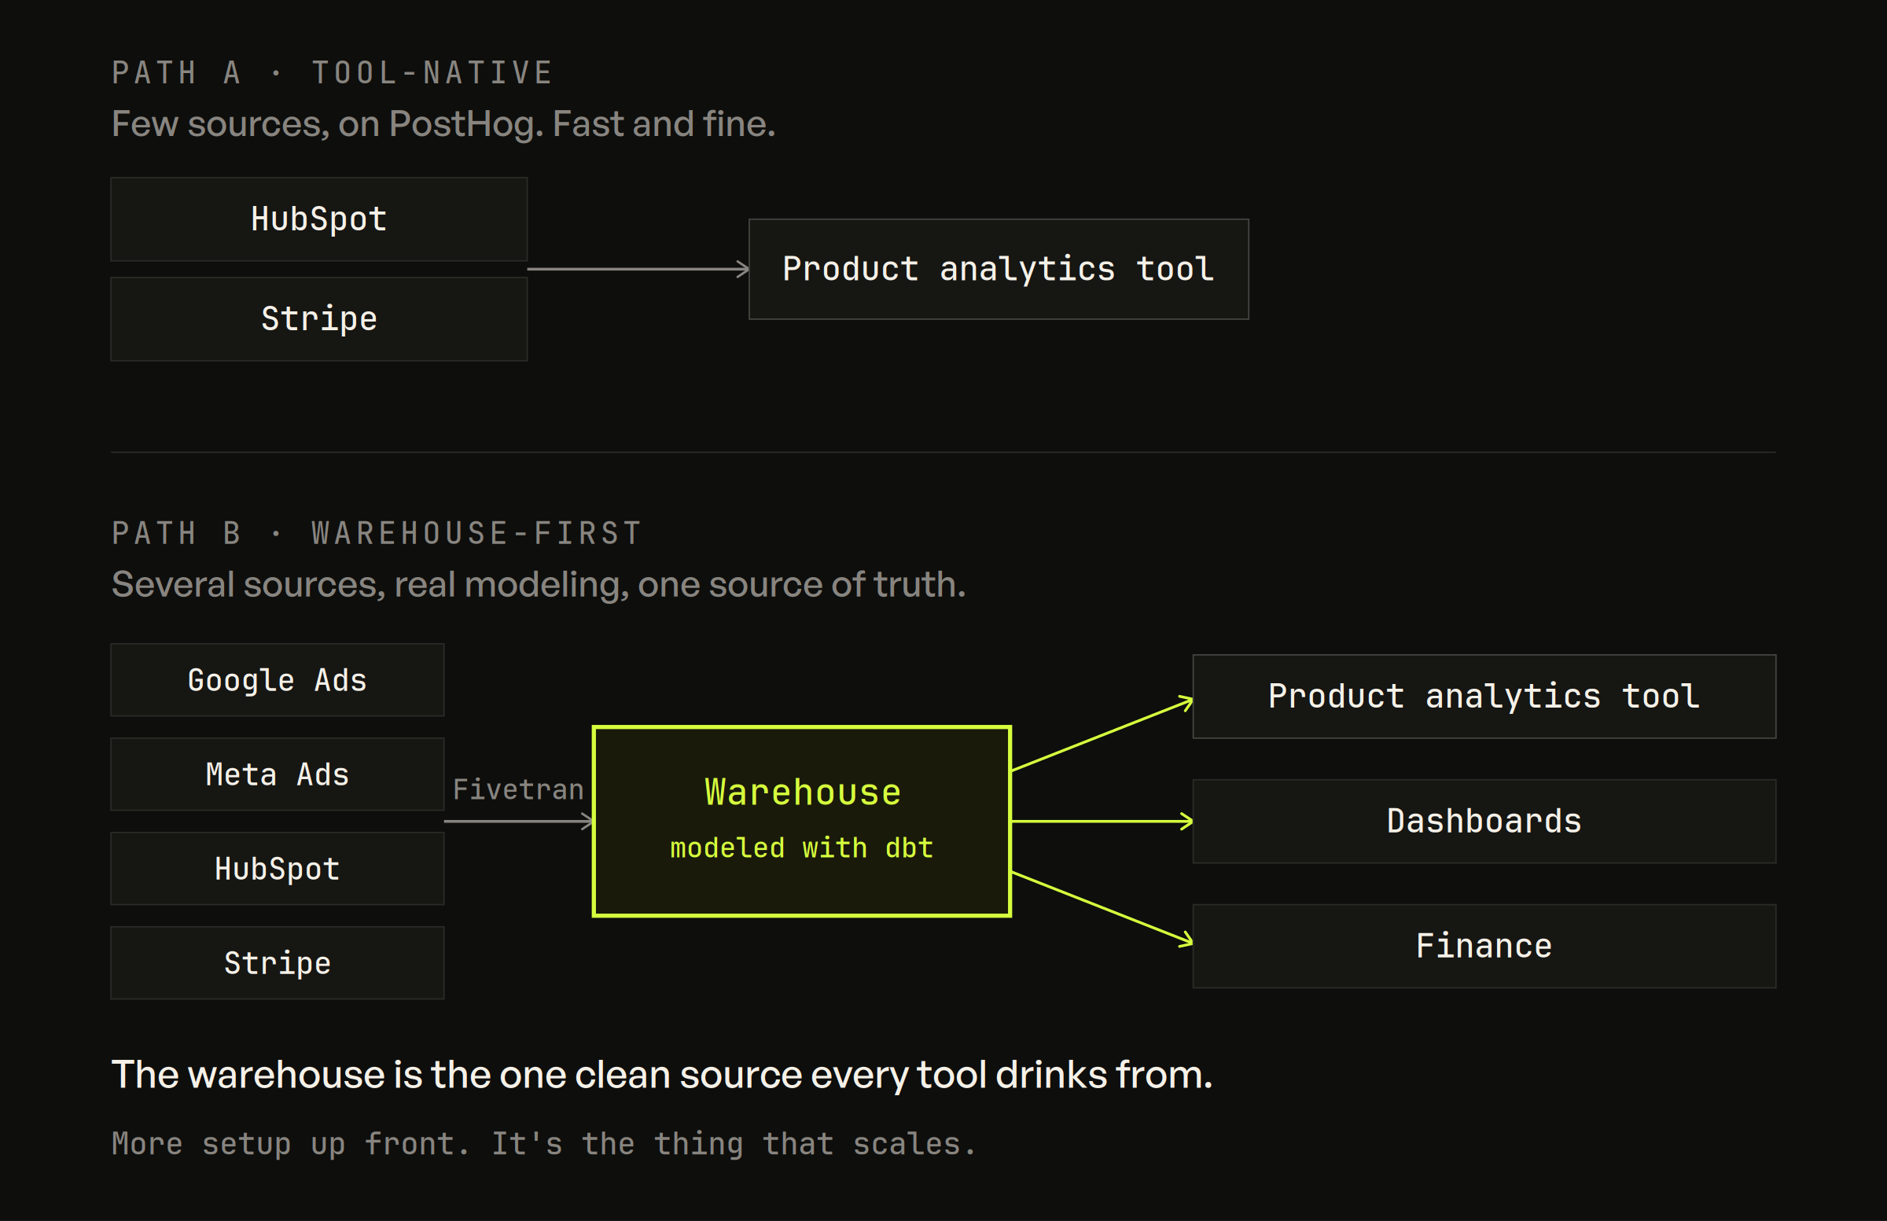1887x1221 pixels.
Task: Click the 'PATH A · TOOL-NATIVE' heading
Action: point(332,73)
